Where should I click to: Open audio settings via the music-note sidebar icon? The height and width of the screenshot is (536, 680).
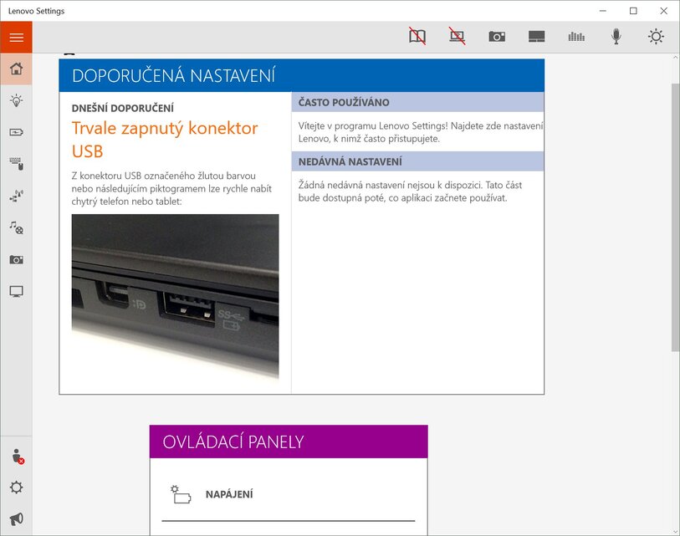click(x=16, y=227)
